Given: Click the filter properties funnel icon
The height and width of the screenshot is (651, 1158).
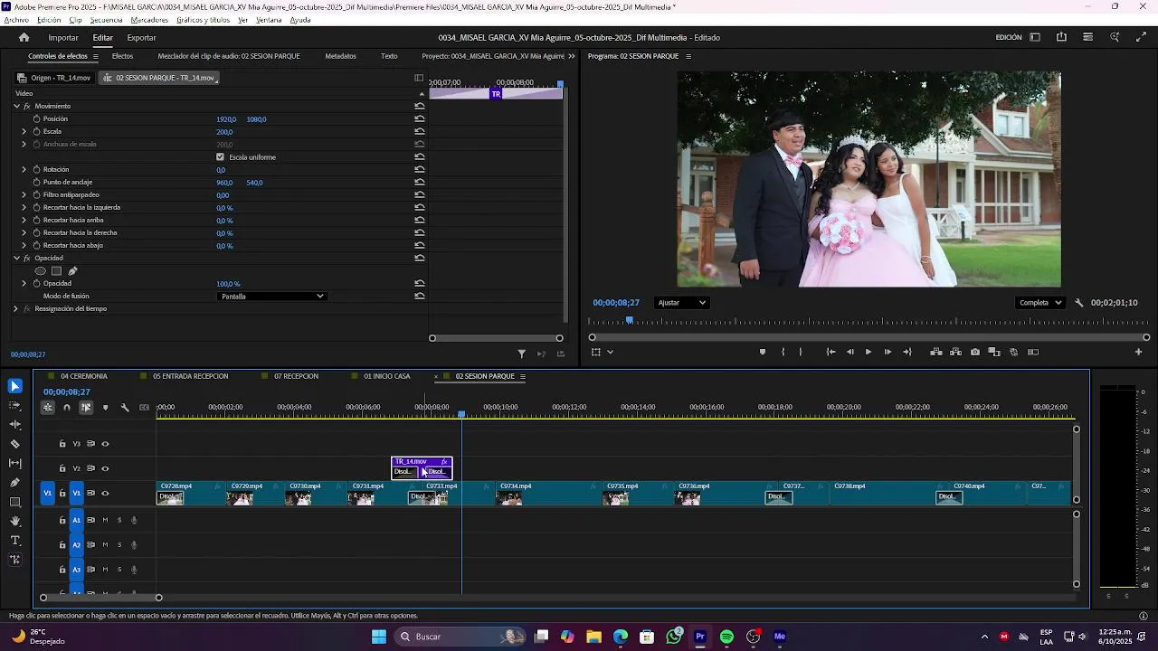Looking at the screenshot, I should (x=522, y=354).
